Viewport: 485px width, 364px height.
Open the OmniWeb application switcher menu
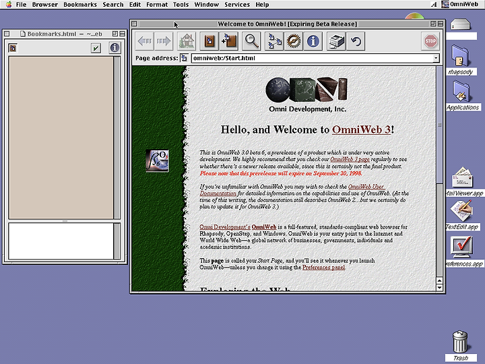pyautogui.click(x=459, y=4)
